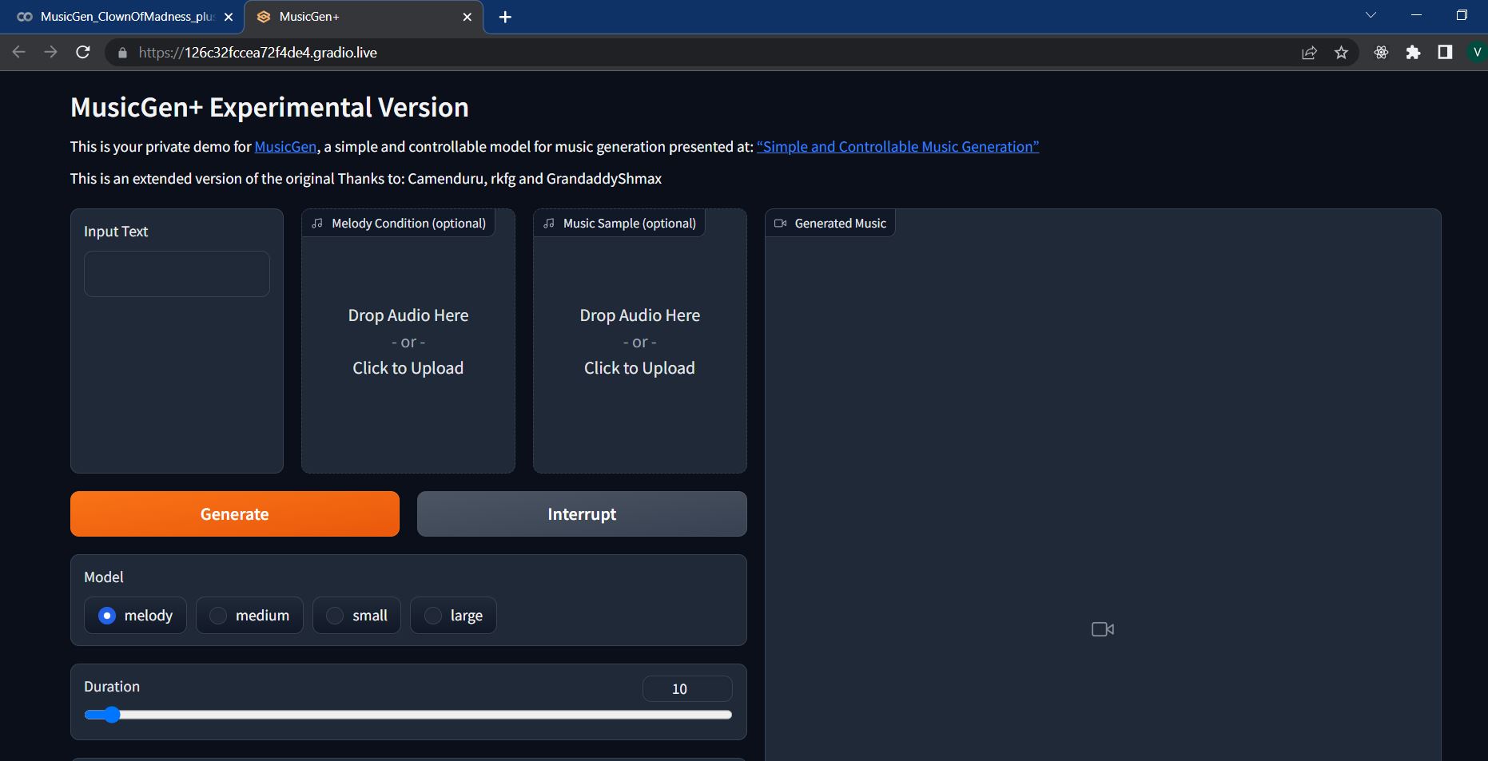Viewport: 1488px width, 761px height.
Task: Click the MusicGen+ Experimental Version heading
Action: (269, 107)
